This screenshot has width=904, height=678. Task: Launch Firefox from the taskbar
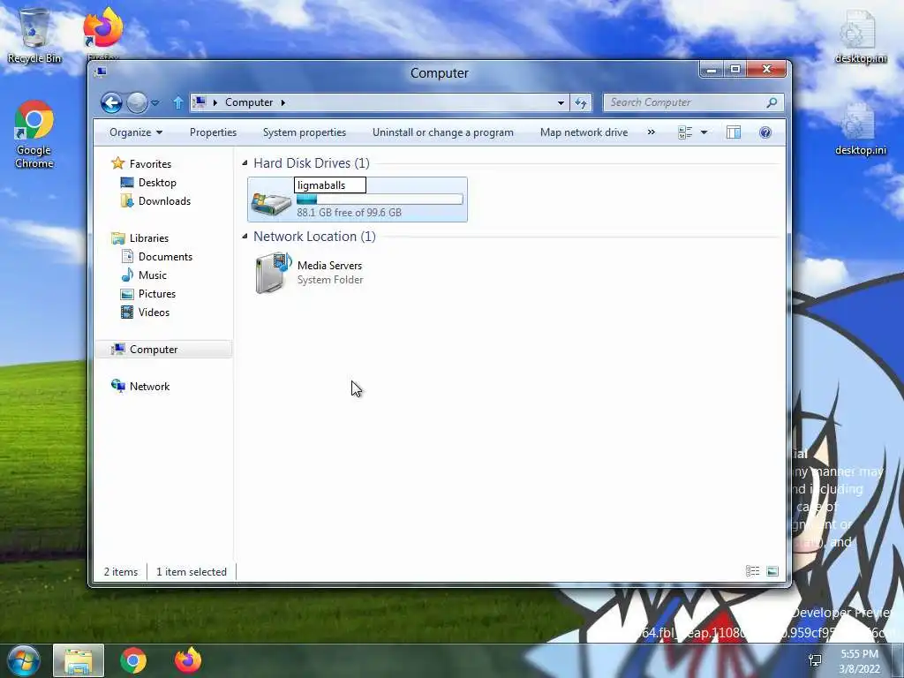click(x=188, y=660)
